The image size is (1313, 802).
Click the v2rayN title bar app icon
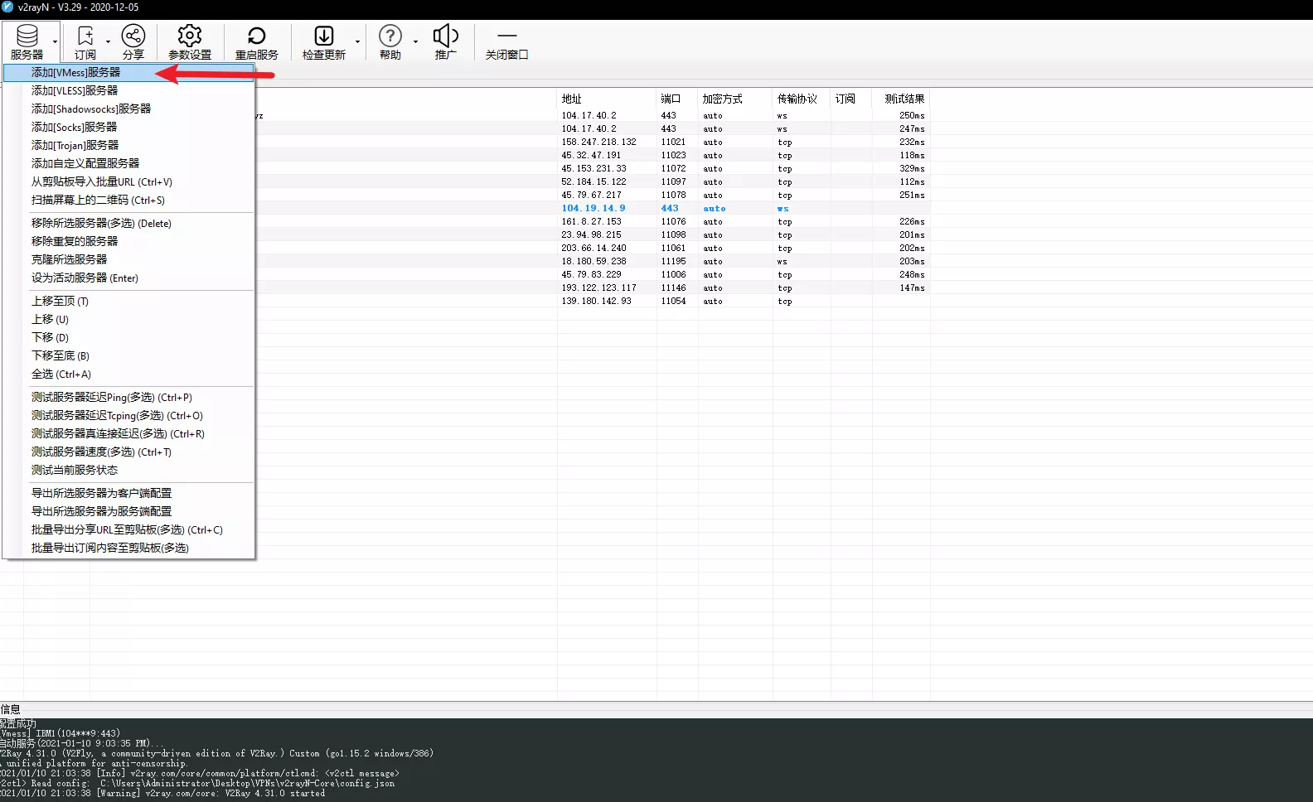(x=7, y=7)
